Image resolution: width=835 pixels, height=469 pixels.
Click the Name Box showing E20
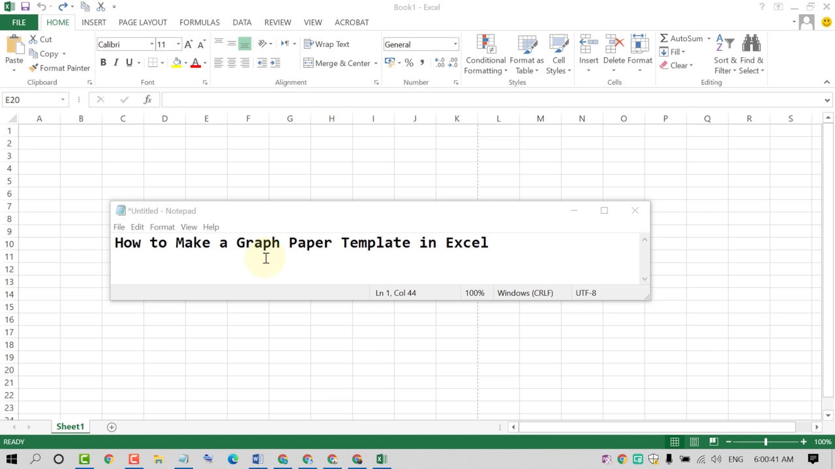click(x=31, y=100)
